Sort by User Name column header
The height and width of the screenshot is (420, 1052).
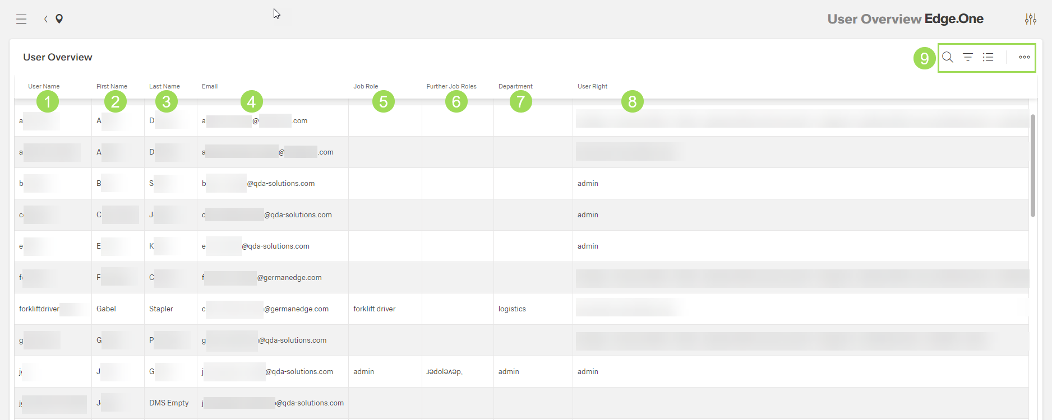[x=44, y=86]
